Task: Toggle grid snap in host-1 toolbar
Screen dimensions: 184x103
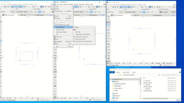Action: point(80,7)
